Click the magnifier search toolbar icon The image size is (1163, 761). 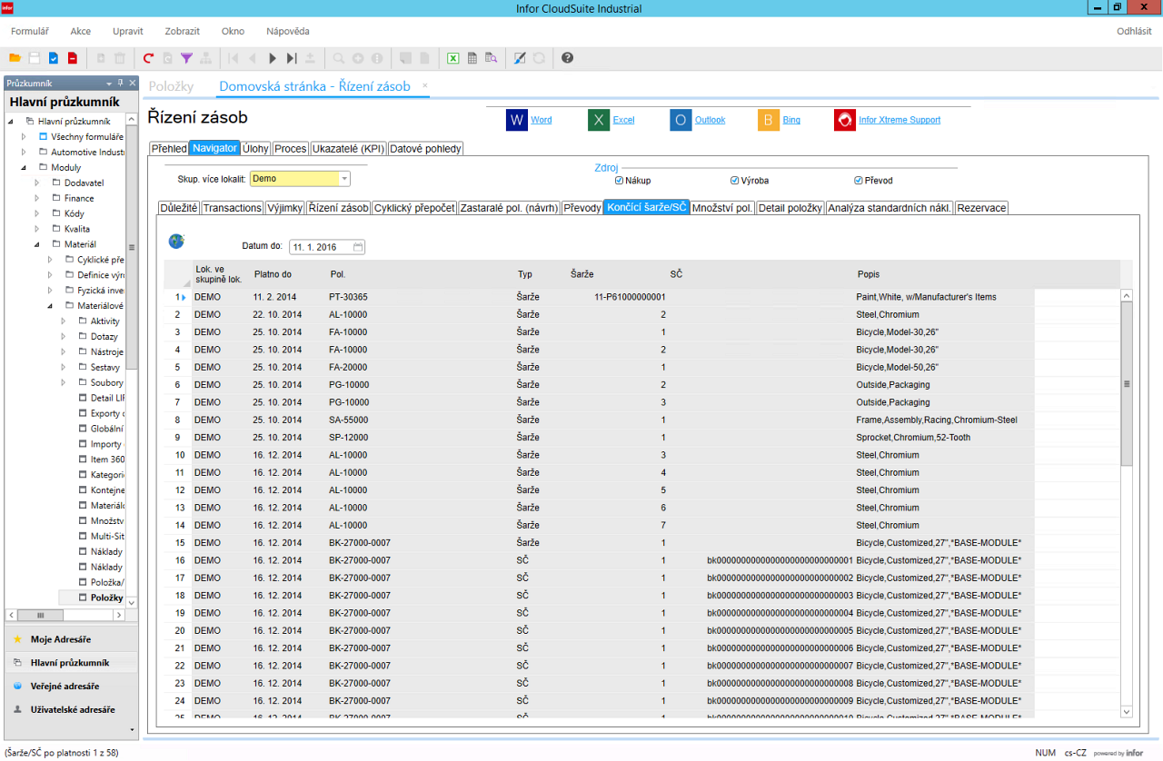(339, 58)
